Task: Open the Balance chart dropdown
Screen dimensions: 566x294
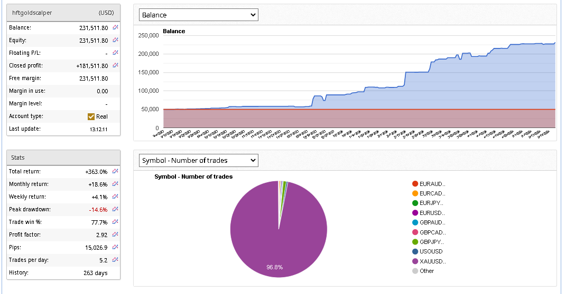Action: [198, 15]
